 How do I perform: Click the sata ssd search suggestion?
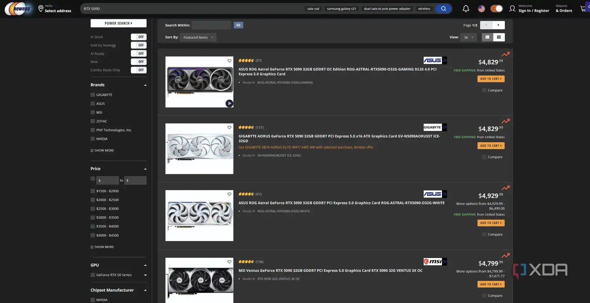tap(313, 8)
